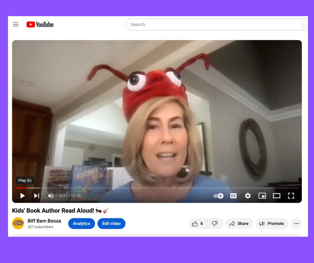Skip to the next video
This screenshot has height=263, width=314.
pyautogui.click(x=37, y=196)
